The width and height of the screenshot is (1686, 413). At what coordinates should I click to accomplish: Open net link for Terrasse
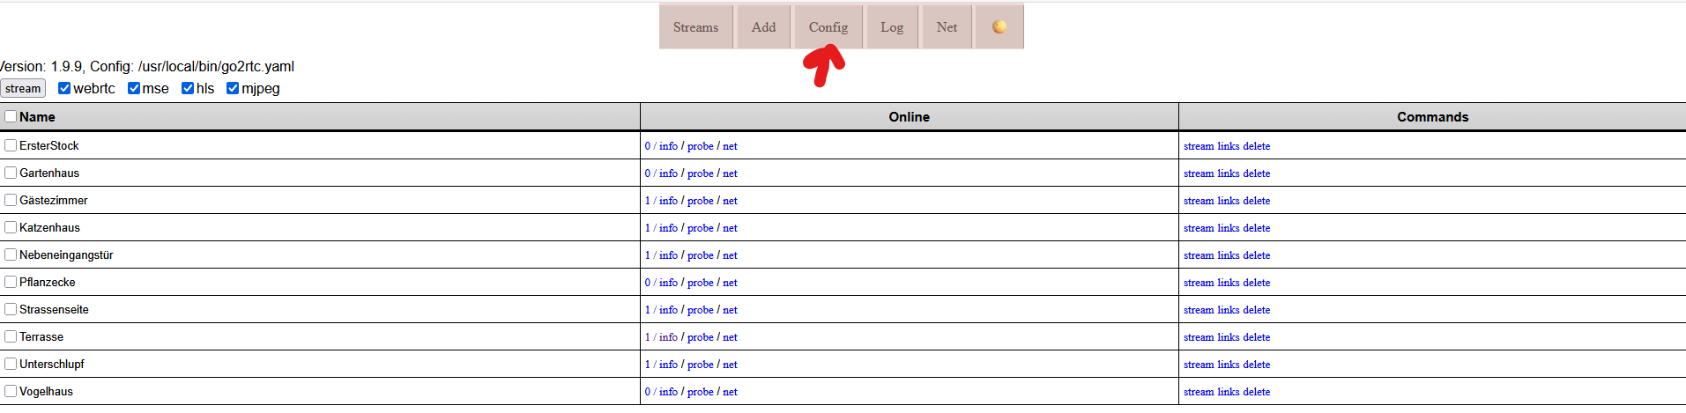730,337
